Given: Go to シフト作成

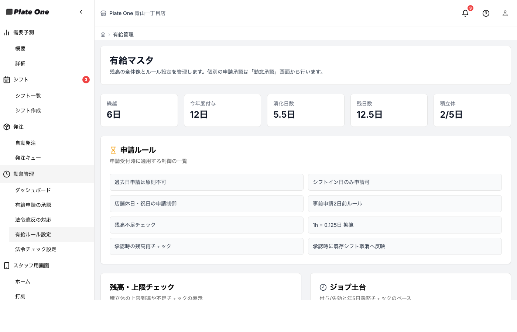Looking at the screenshot, I should (x=52, y=111).
